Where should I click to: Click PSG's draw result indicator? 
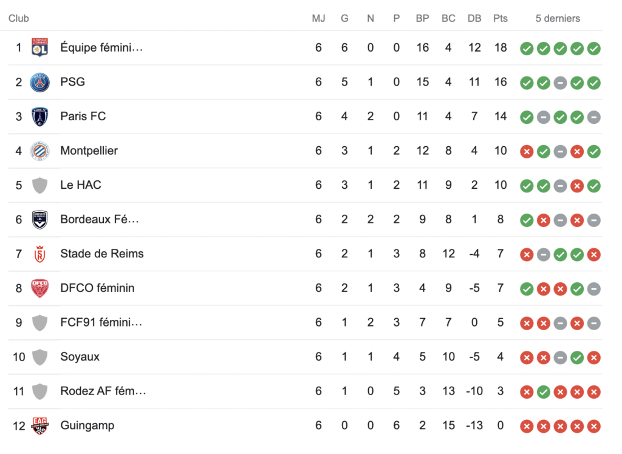click(x=560, y=83)
